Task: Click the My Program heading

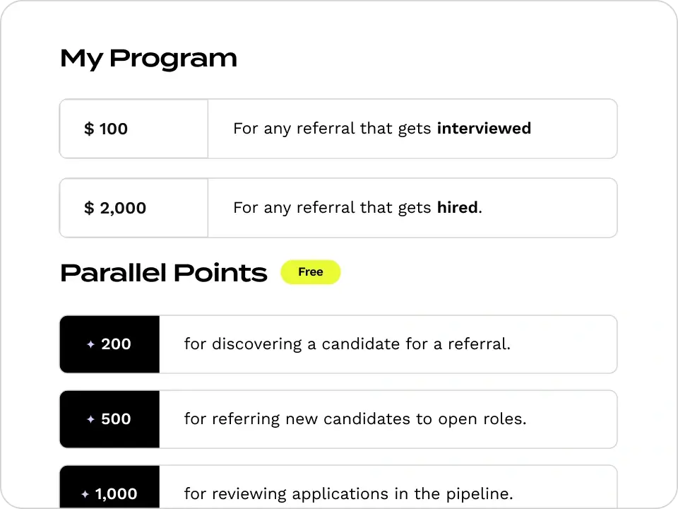Action: click(149, 59)
